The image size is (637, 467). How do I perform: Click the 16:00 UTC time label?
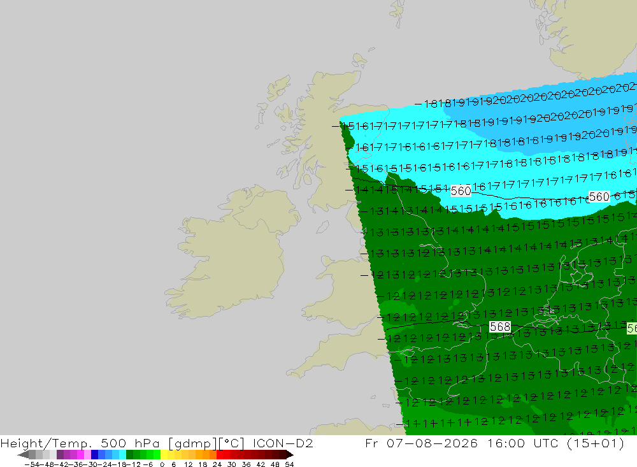pos(524,443)
